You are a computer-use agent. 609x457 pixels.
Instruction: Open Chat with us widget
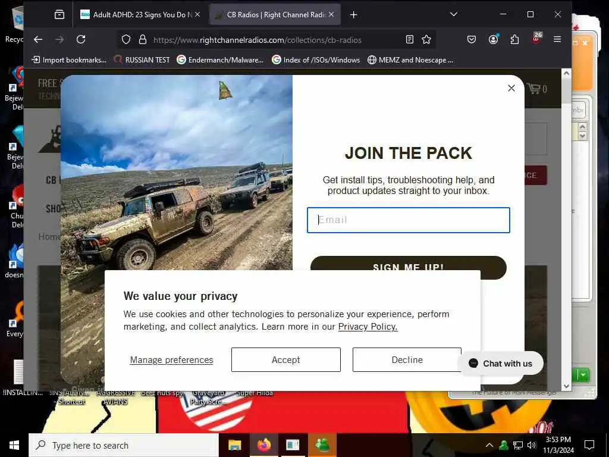pos(500,364)
